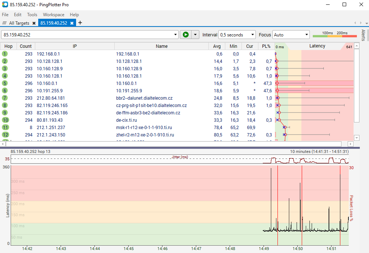Image resolution: width=369 pixels, height=253 pixels.
Task: Click the latency color scale bar
Action: pos(334,36)
